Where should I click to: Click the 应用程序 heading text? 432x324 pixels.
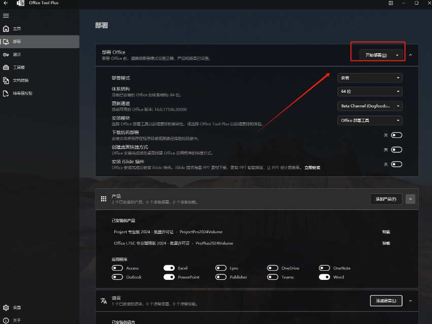120,260
